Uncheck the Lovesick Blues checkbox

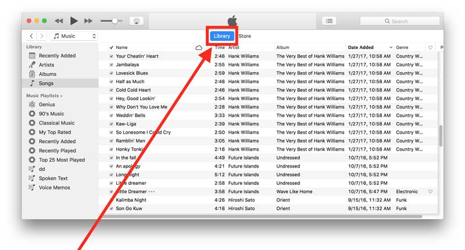111,73
